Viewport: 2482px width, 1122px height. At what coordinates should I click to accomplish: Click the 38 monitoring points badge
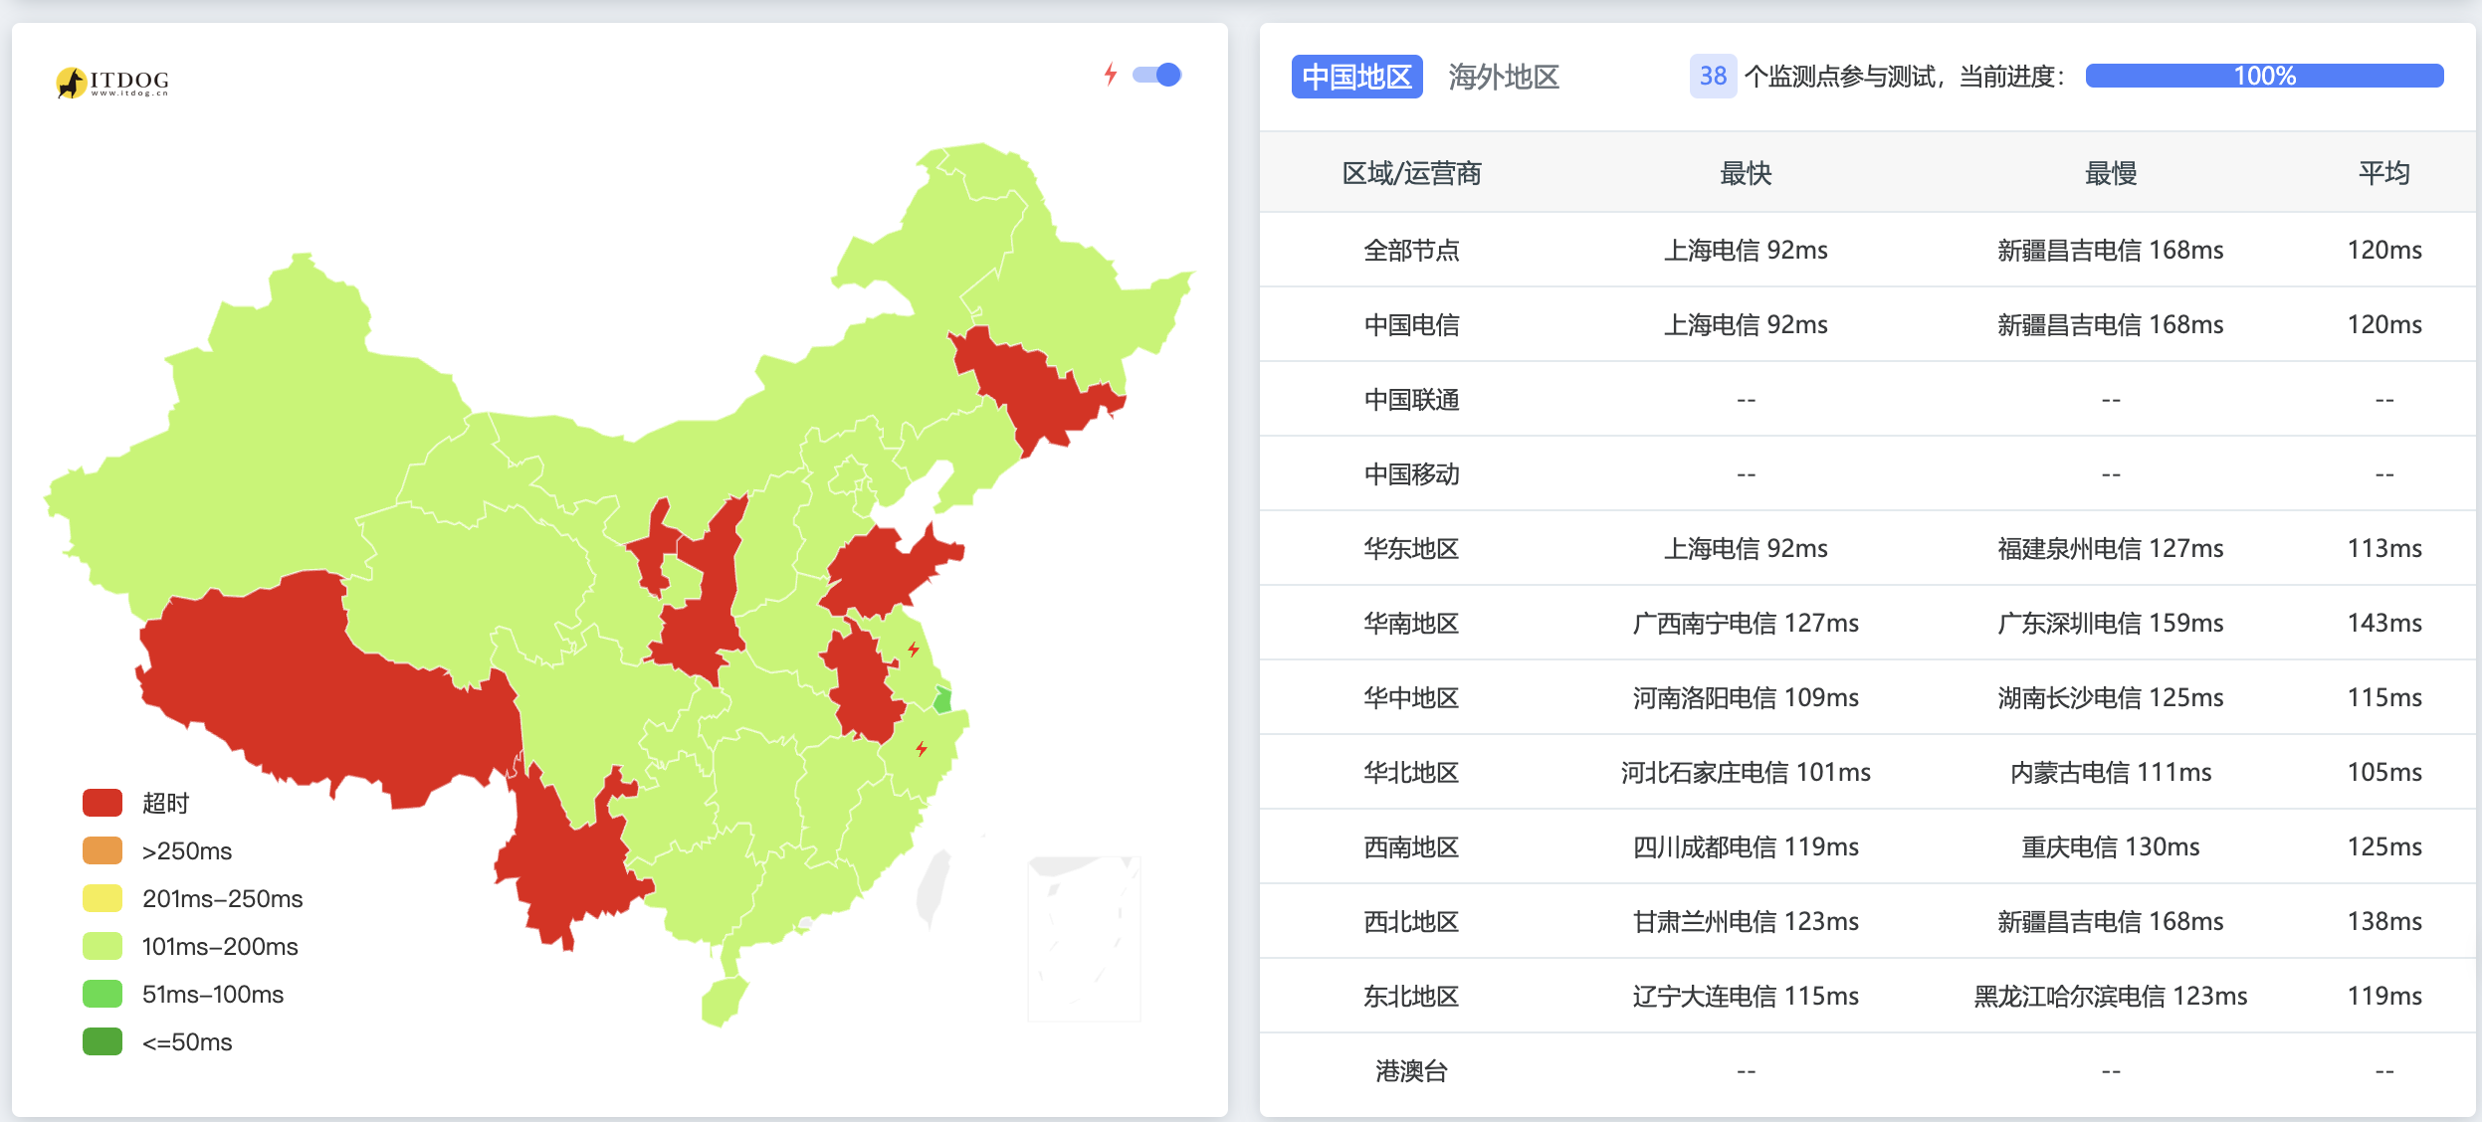pos(1712,77)
